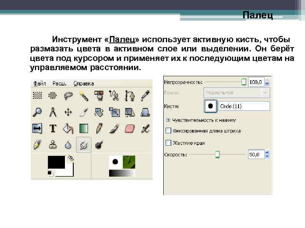Click the Скорость value field 50,0
Image resolution: width=305 pixels, height=228 pixels.
(x=256, y=154)
